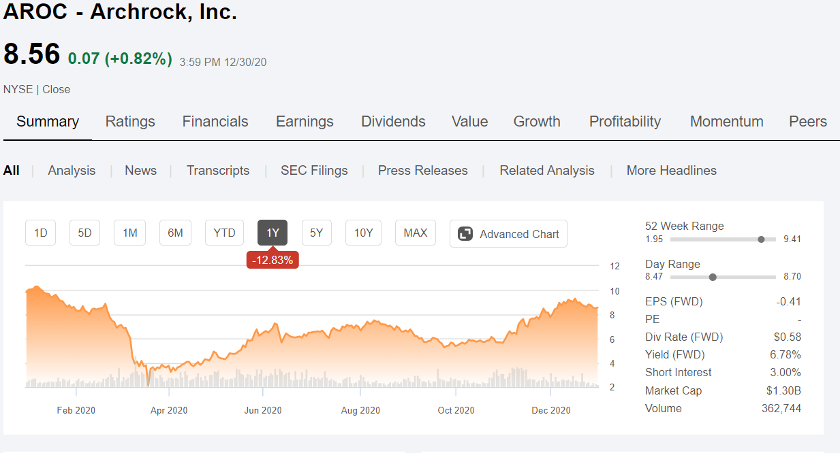The image size is (840, 453).
Task: Click the Day Range slider dot
Action: coord(713,277)
